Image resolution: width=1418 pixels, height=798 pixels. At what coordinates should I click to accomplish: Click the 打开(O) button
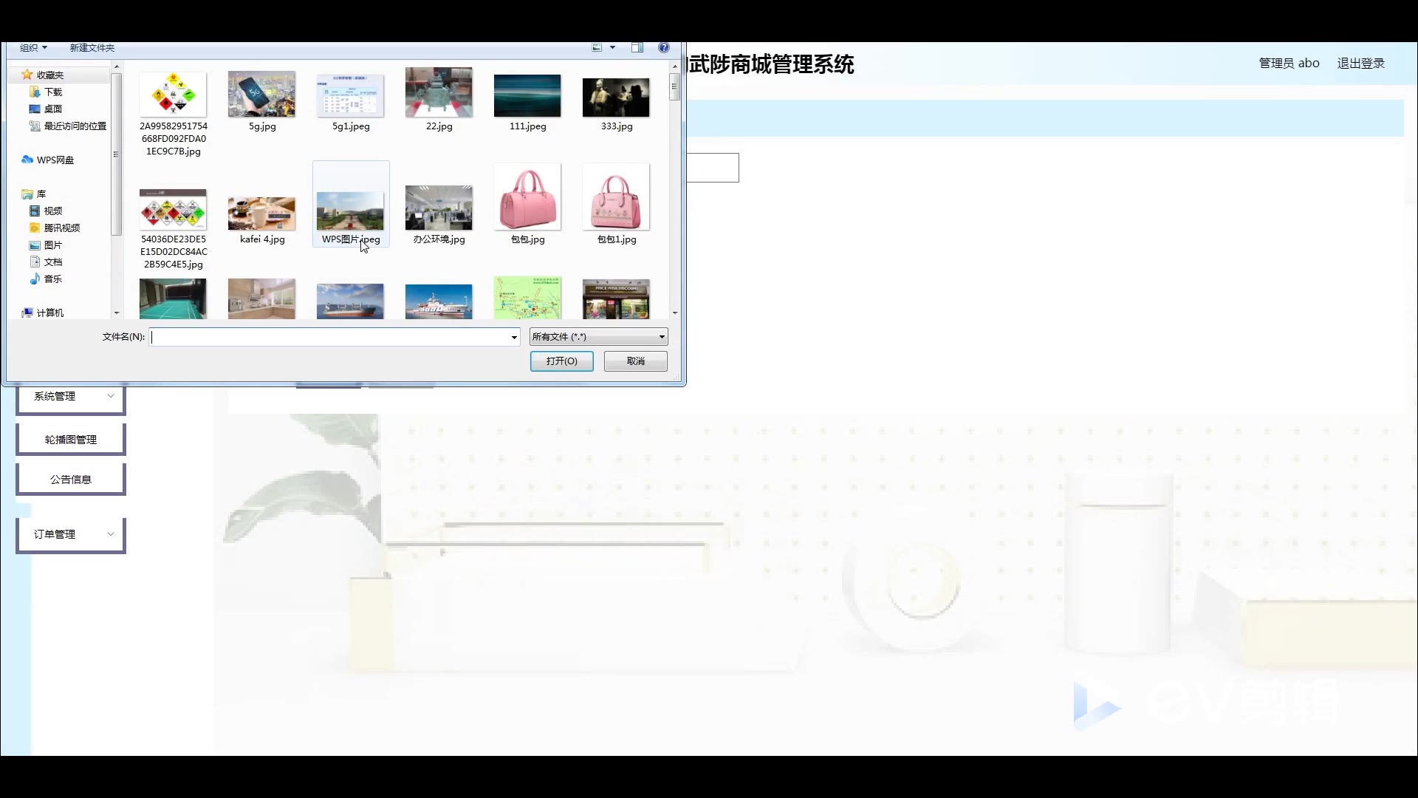coord(561,361)
